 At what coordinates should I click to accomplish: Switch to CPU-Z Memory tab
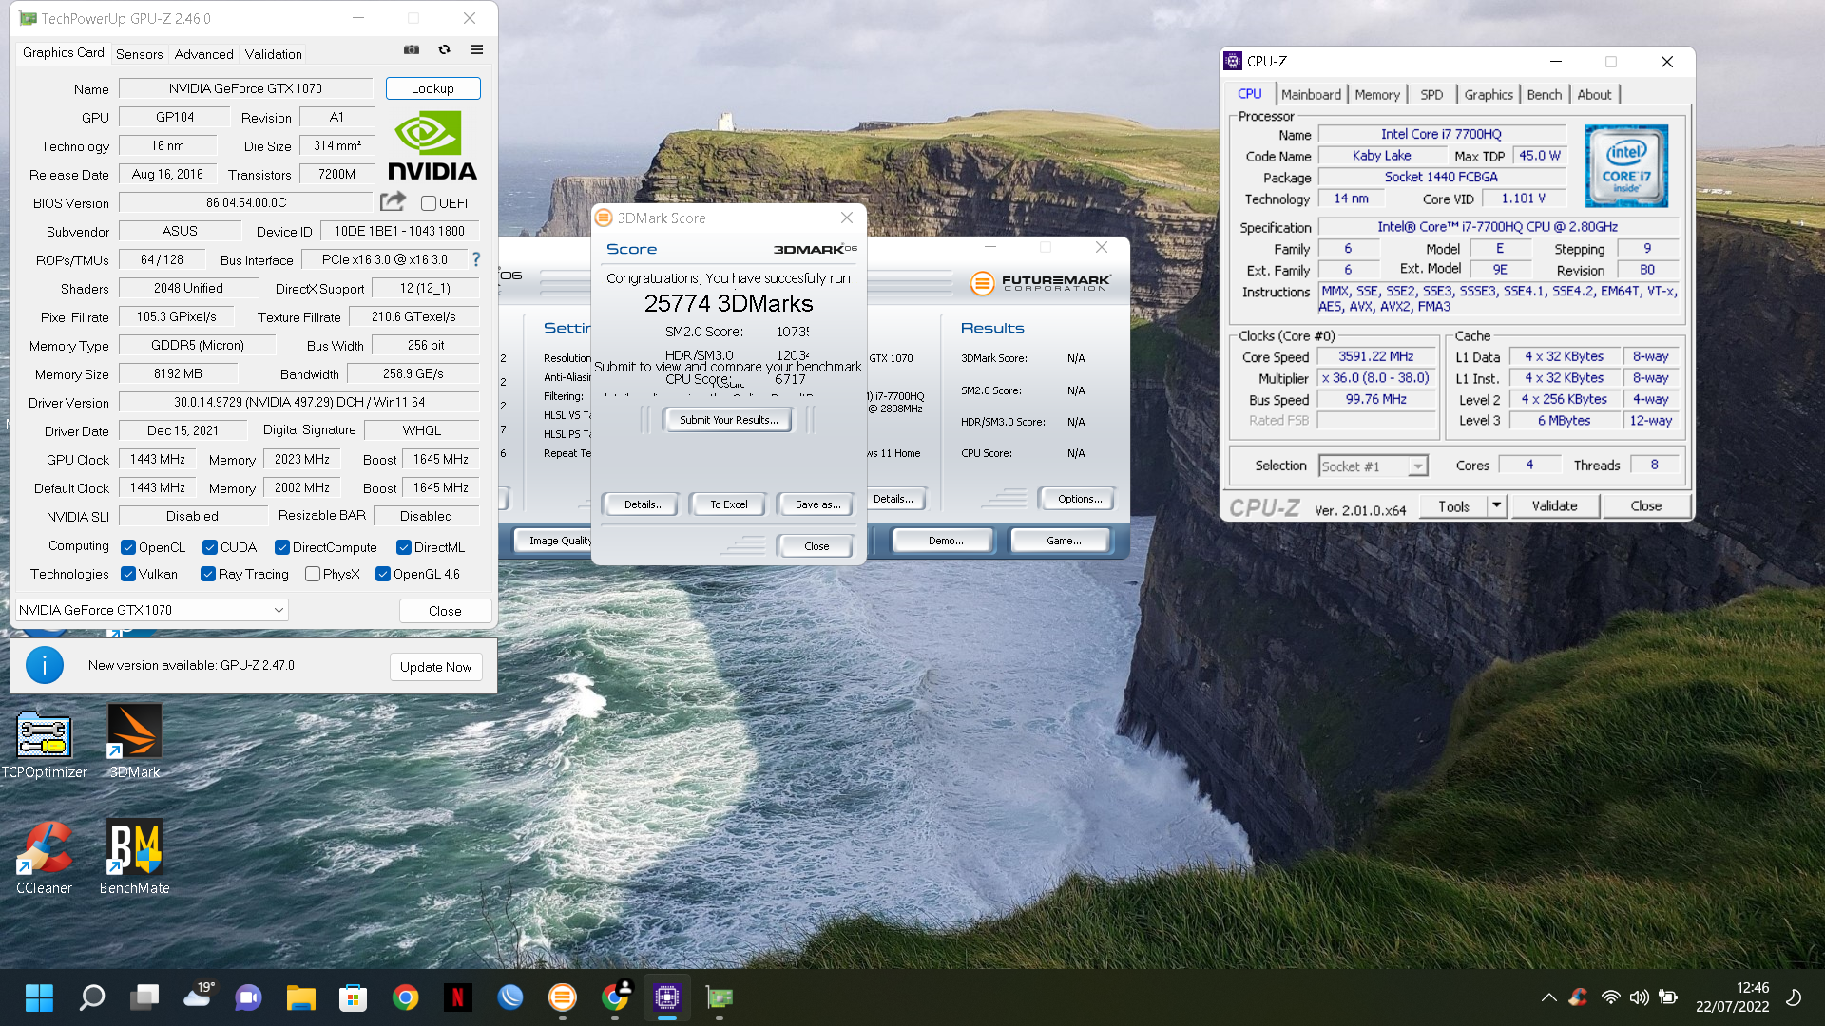click(x=1377, y=94)
